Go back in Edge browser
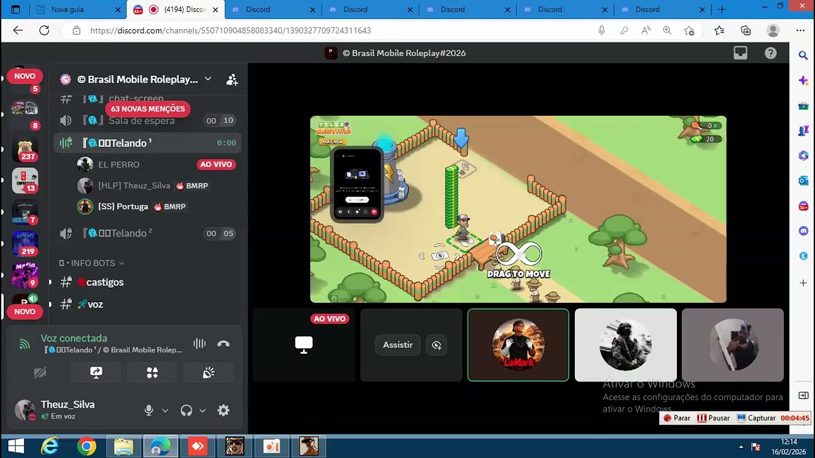The width and height of the screenshot is (815, 458). click(18, 31)
